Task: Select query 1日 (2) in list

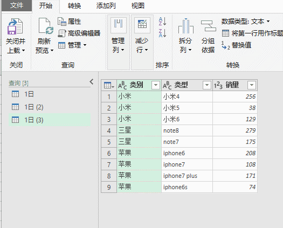Action: [50, 107]
